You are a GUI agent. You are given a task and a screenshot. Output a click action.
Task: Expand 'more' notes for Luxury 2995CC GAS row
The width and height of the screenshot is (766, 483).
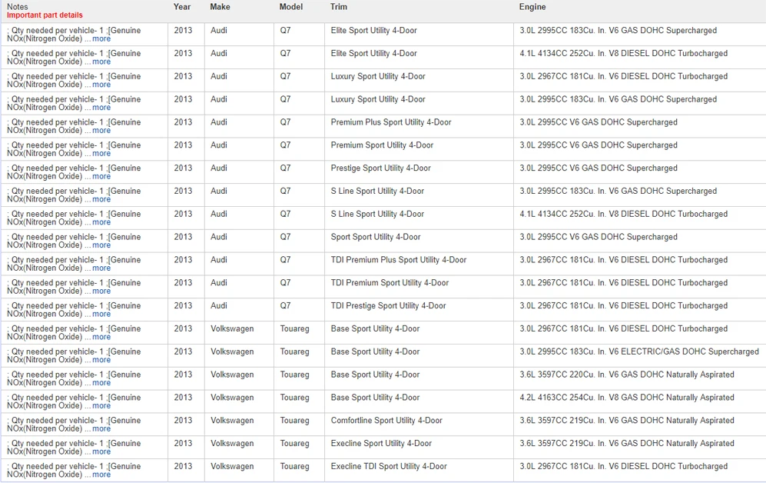click(x=101, y=108)
